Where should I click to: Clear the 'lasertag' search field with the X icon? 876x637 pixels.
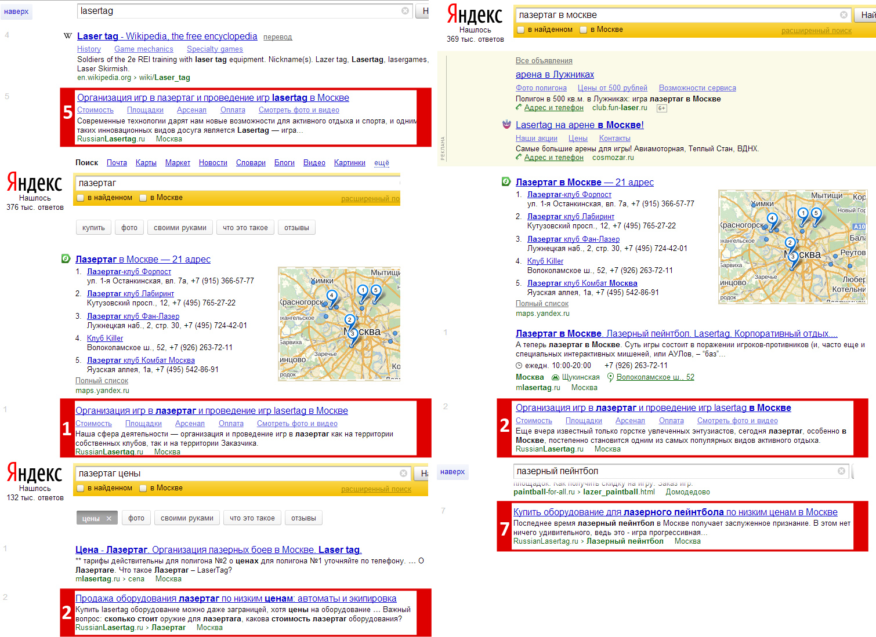(405, 10)
